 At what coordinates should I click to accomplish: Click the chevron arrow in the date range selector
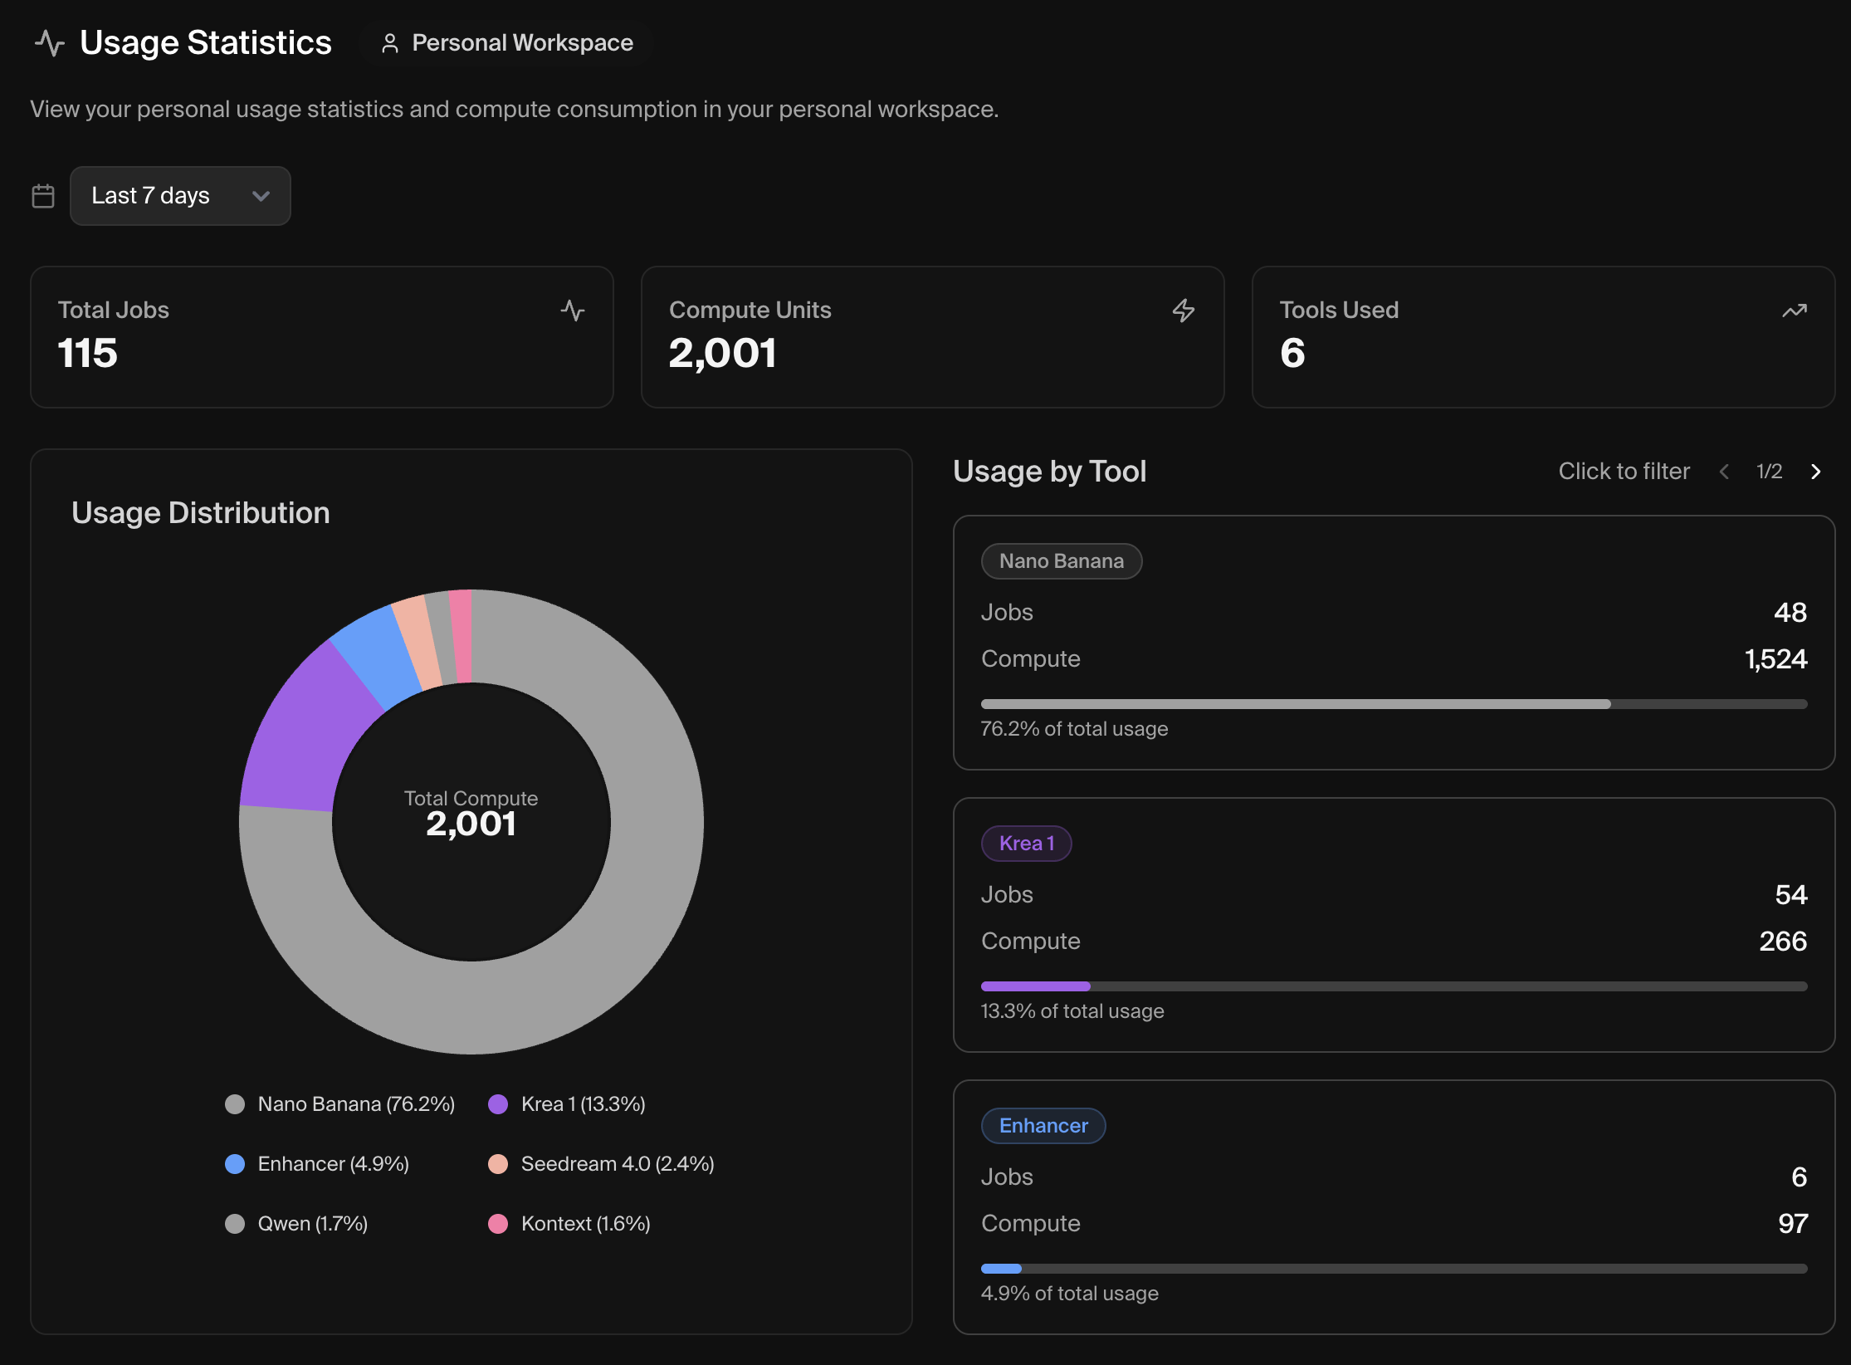click(x=261, y=196)
